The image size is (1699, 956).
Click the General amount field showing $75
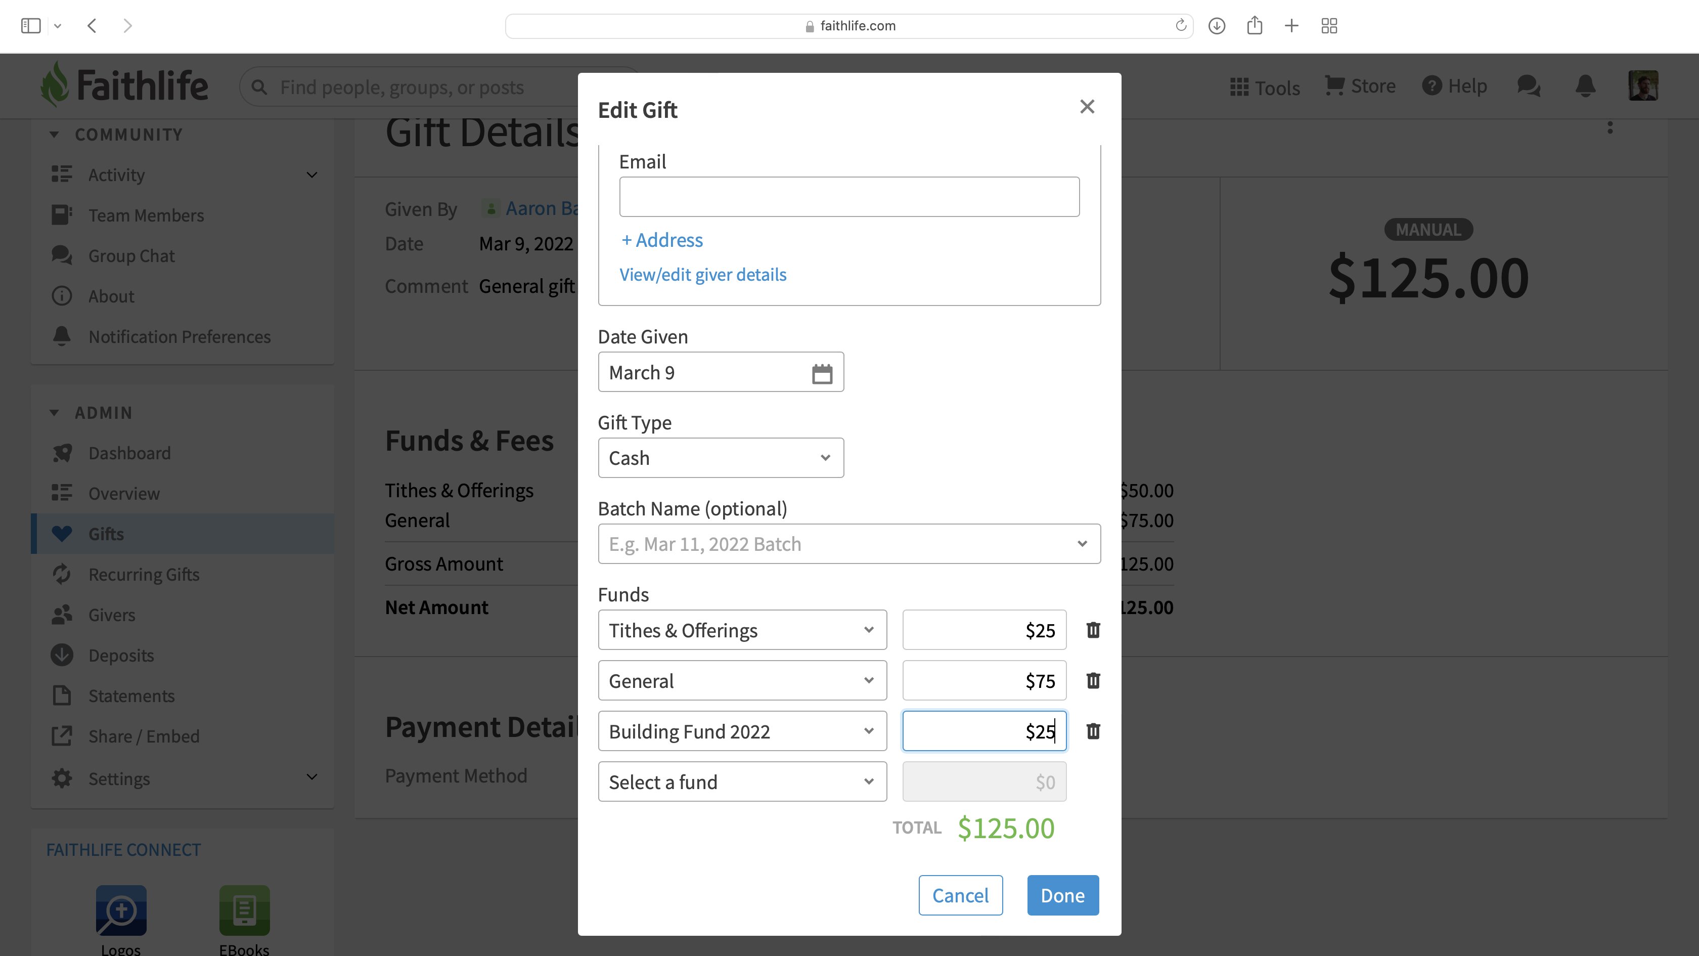pos(984,680)
